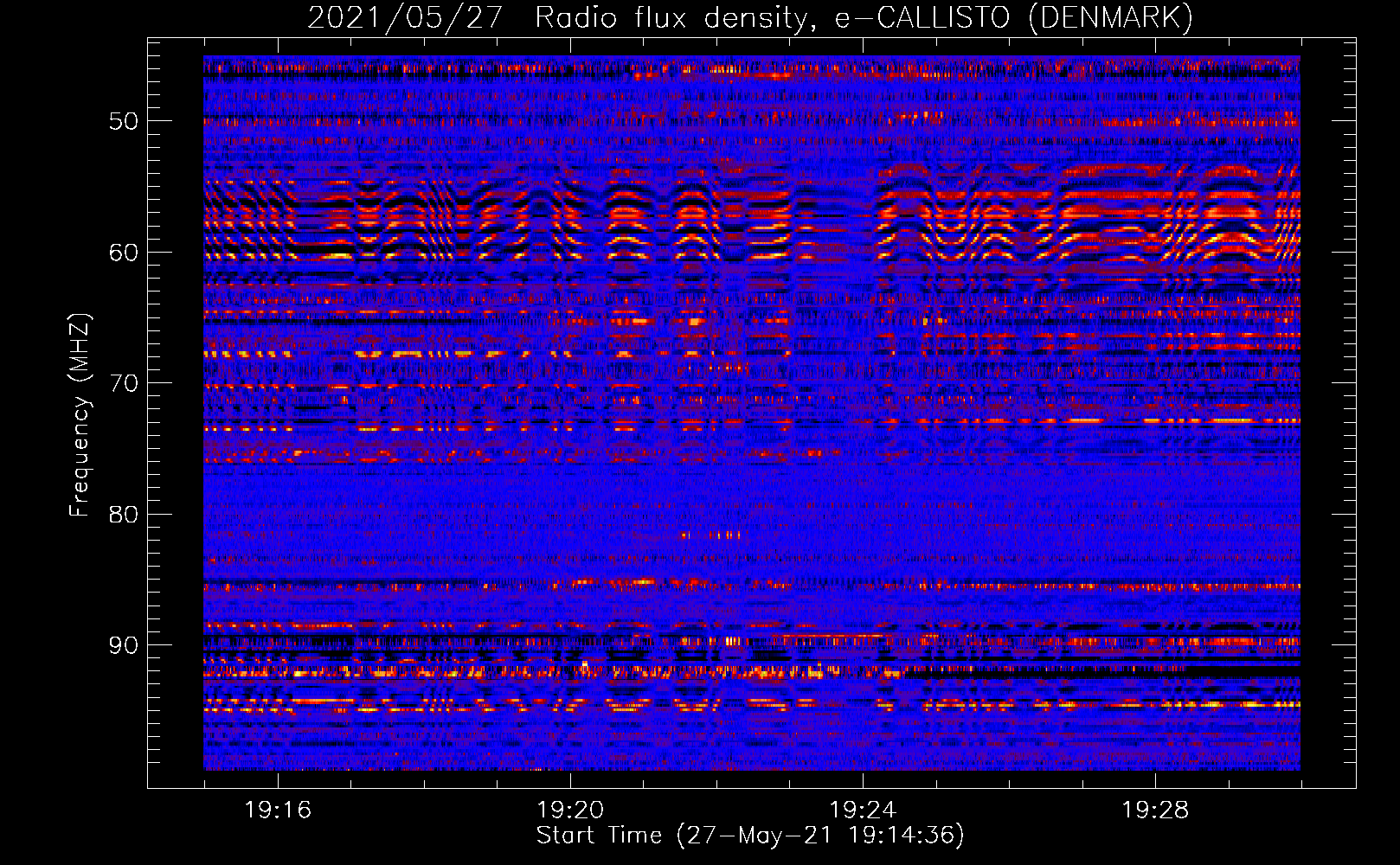
Task: Click the 90 frequency tick label
Action: point(124,646)
